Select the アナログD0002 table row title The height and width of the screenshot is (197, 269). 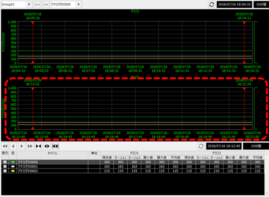(28, 171)
